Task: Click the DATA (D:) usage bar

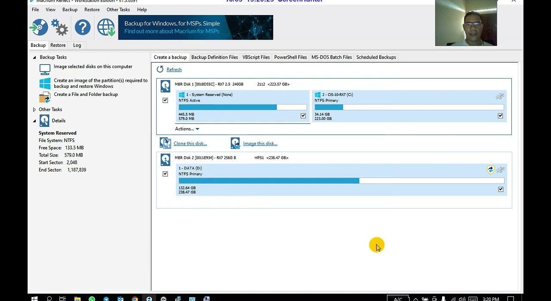Action: [x=341, y=181]
